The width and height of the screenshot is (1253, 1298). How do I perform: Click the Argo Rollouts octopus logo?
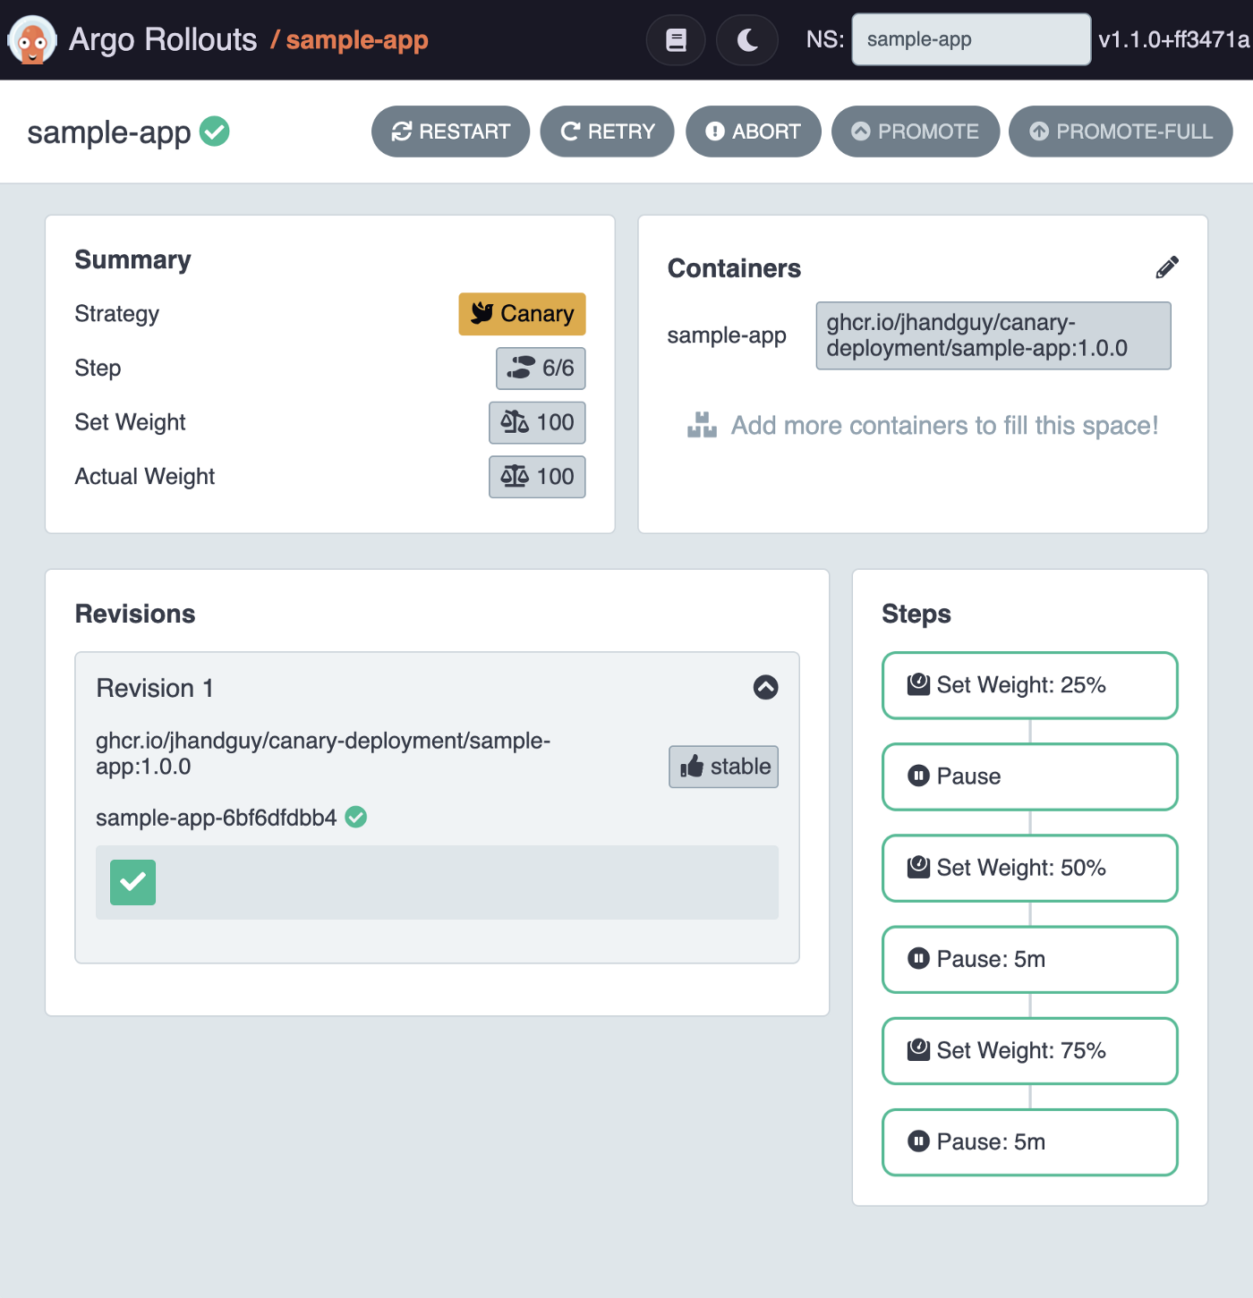click(32, 40)
